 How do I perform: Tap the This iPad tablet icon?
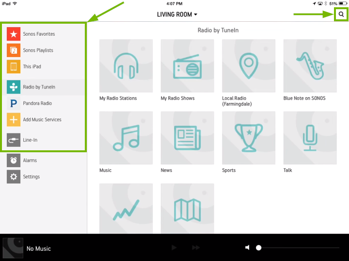click(14, 67)
